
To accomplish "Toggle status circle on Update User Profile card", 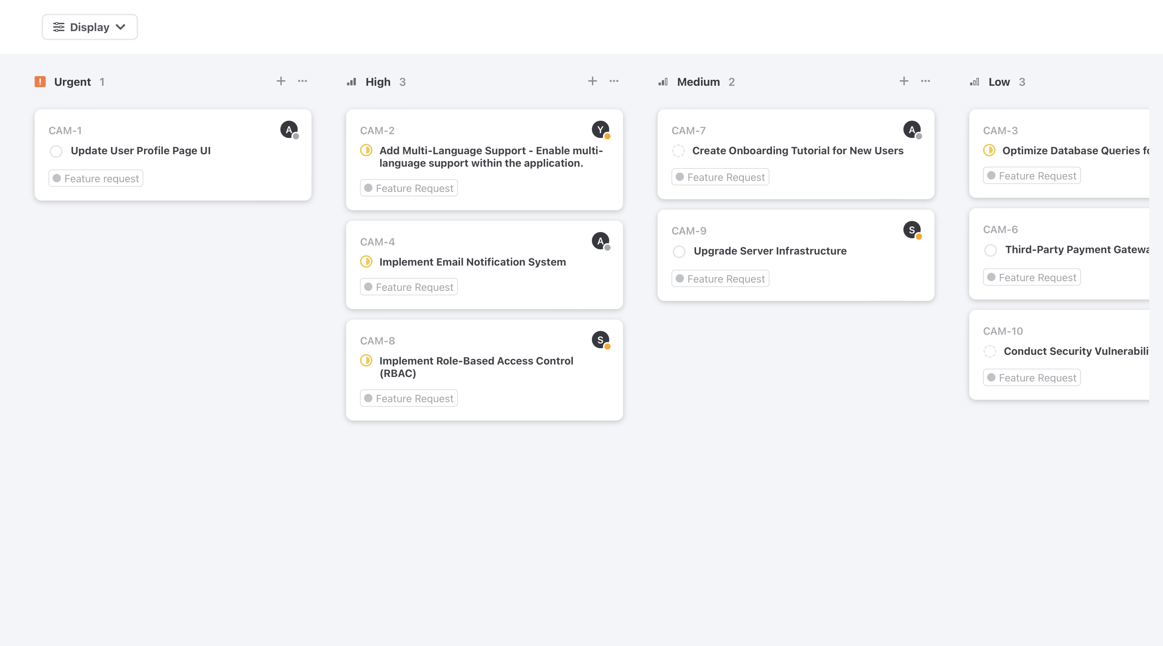I will tap(56, 151).
